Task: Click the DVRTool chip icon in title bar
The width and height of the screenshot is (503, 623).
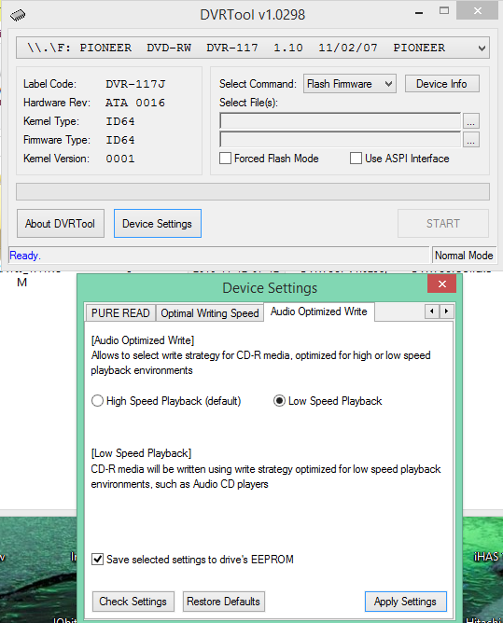Action: tap(18, 16)
